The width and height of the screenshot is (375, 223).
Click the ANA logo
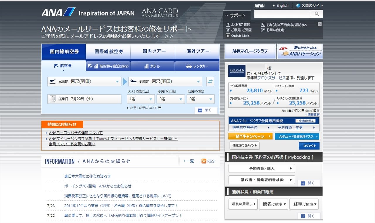point(58,12)
